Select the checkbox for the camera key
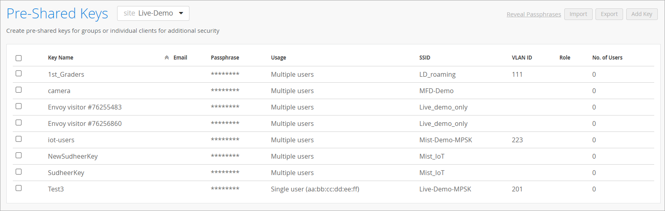This screenshot has width=665, height=211. 18,90
